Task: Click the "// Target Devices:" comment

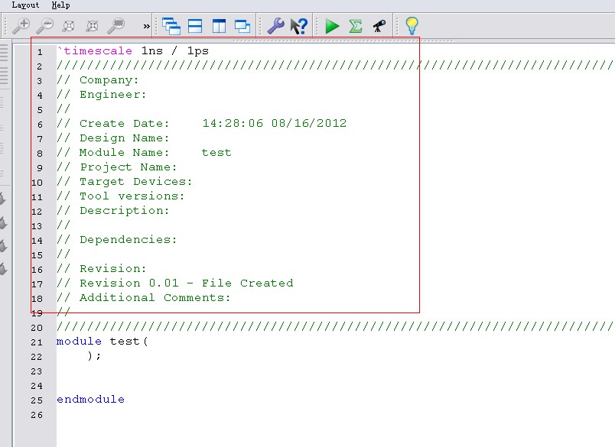Action: click(125, 181)
